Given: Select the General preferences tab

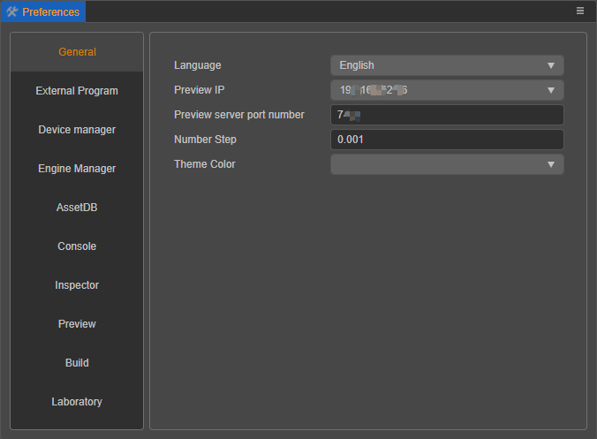Looking at the screenshot, I should click(x=77, y=52).
